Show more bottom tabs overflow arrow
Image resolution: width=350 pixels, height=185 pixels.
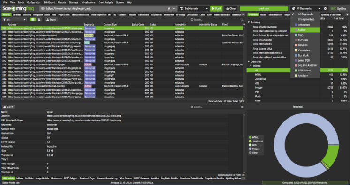[x=243, y=178]
